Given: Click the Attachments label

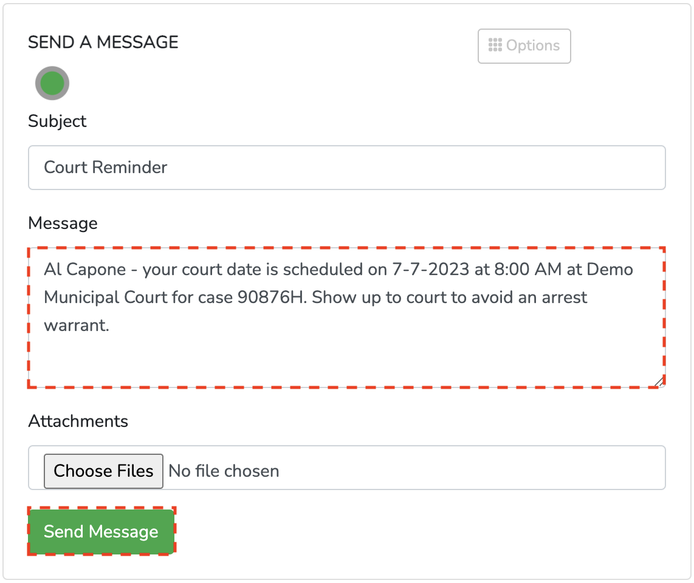Looking at the screenshot, I should (78, 421).
